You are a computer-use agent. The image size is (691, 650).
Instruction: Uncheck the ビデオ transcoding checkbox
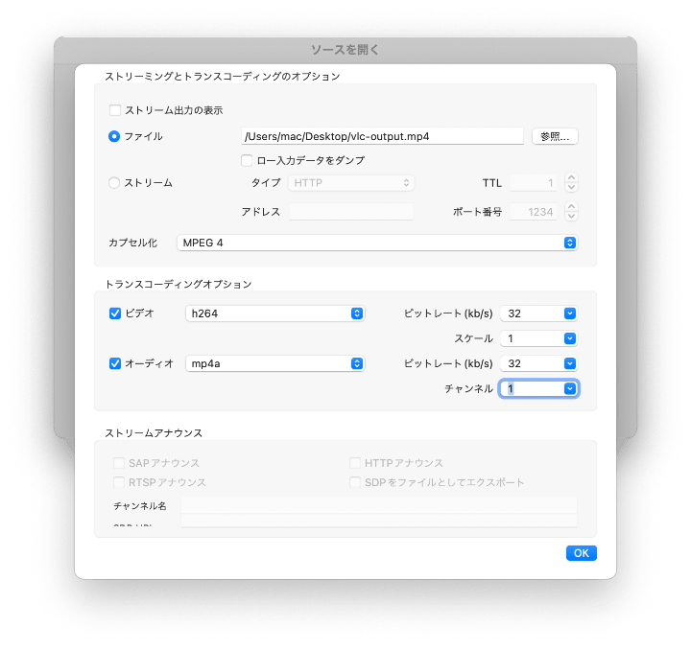(x=115, y=313)
